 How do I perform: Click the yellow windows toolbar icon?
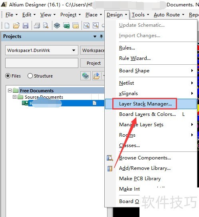[76, 26]
